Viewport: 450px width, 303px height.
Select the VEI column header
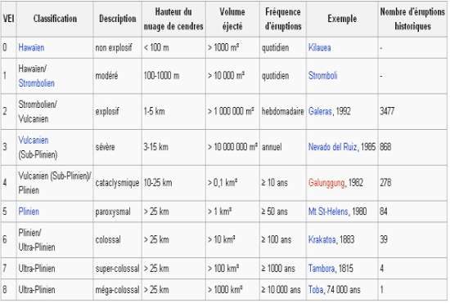tap(9, 19)
